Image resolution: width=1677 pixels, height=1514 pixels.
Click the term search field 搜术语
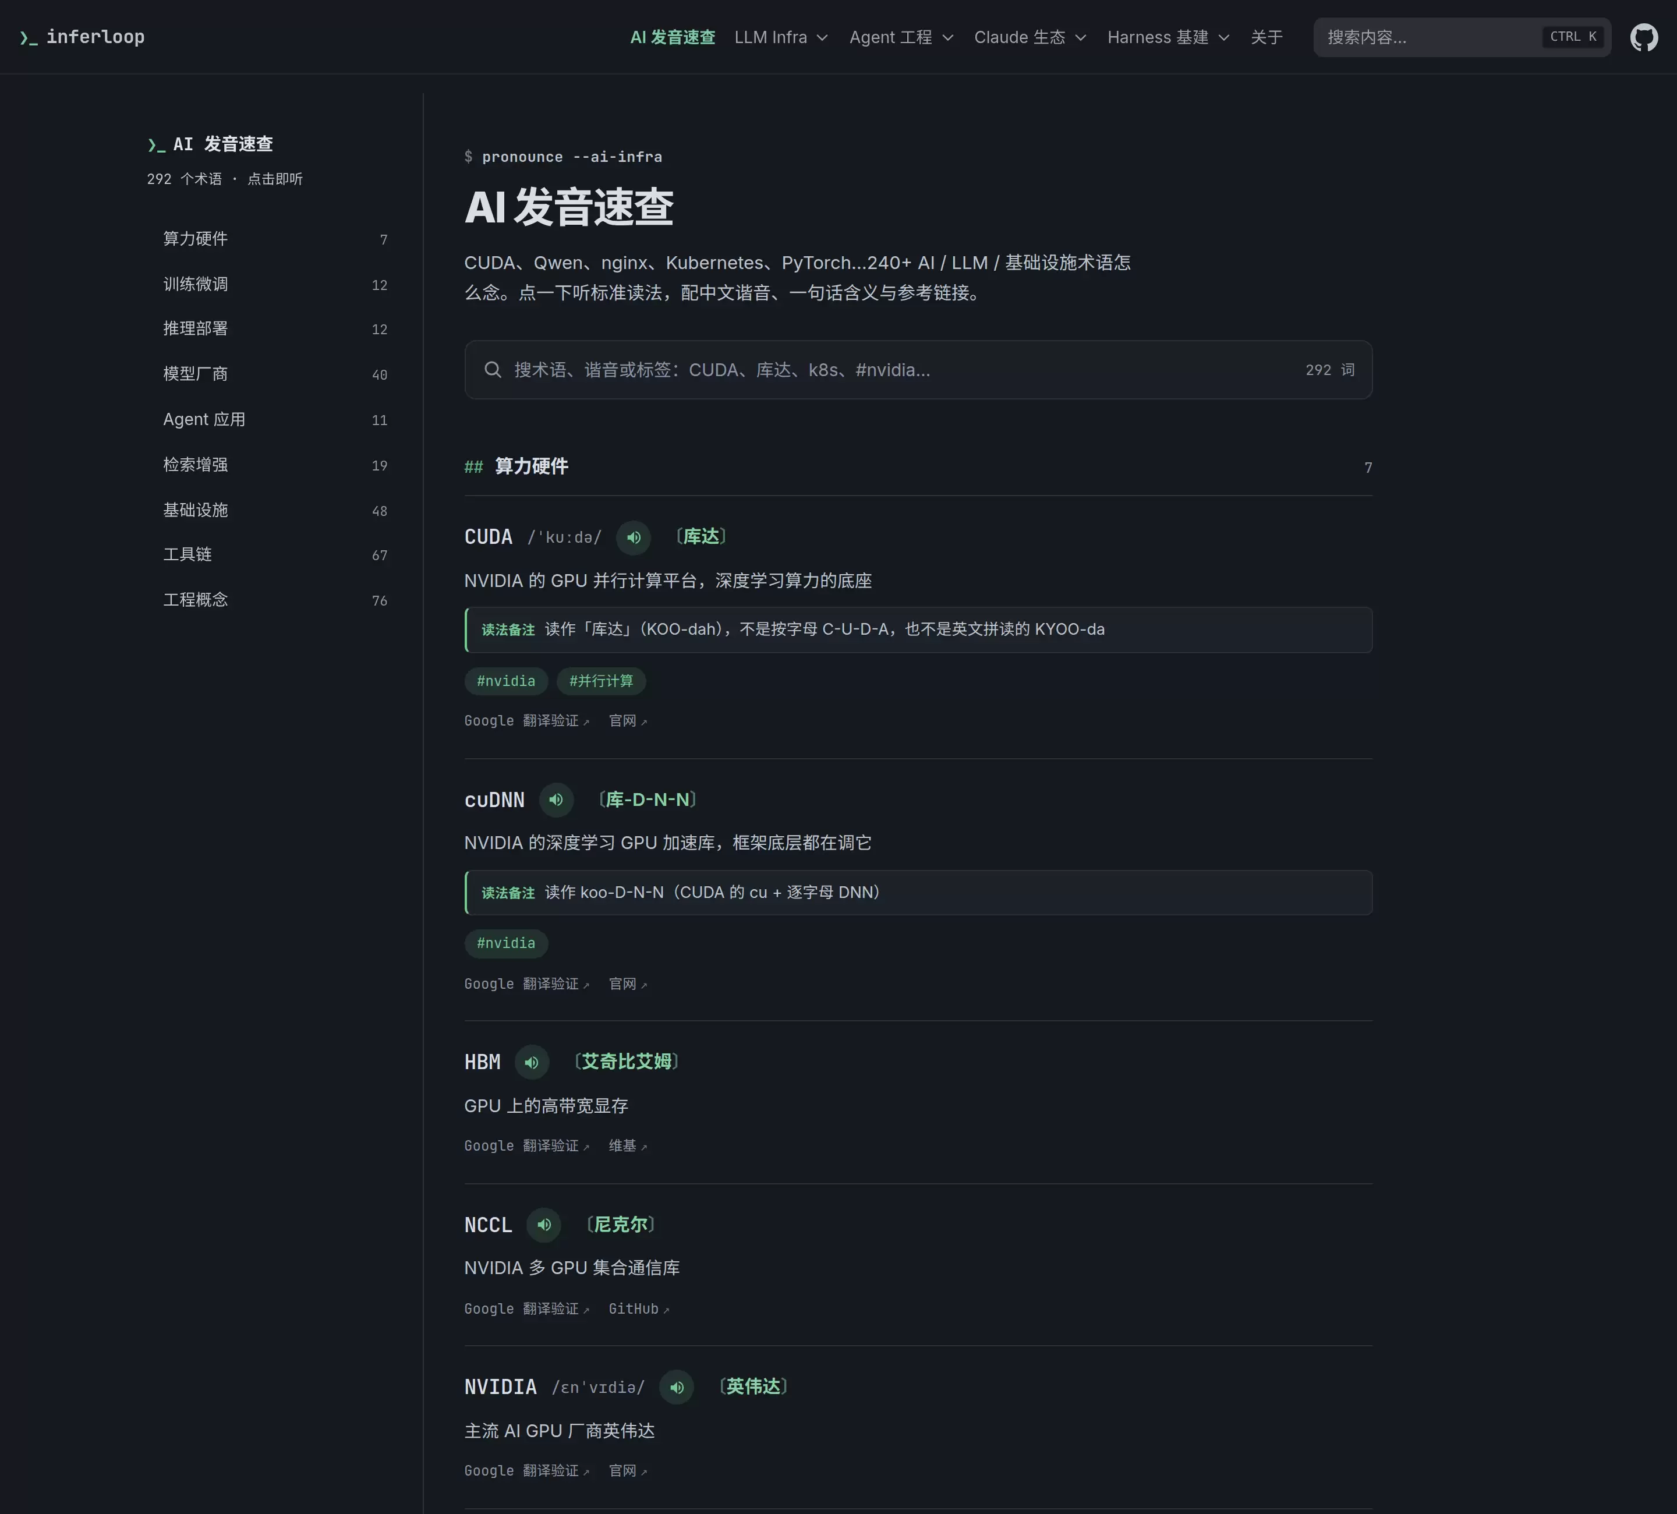coord(918,370)
